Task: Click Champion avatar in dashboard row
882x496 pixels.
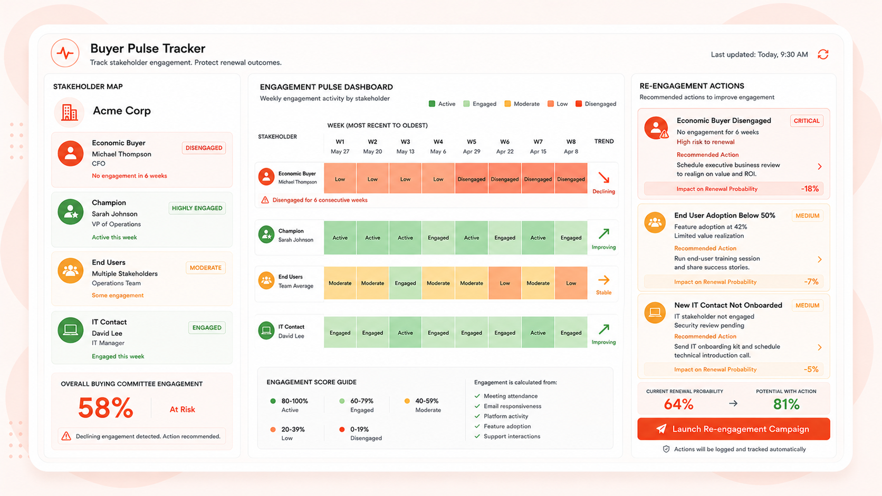Action: pos(266,234)
